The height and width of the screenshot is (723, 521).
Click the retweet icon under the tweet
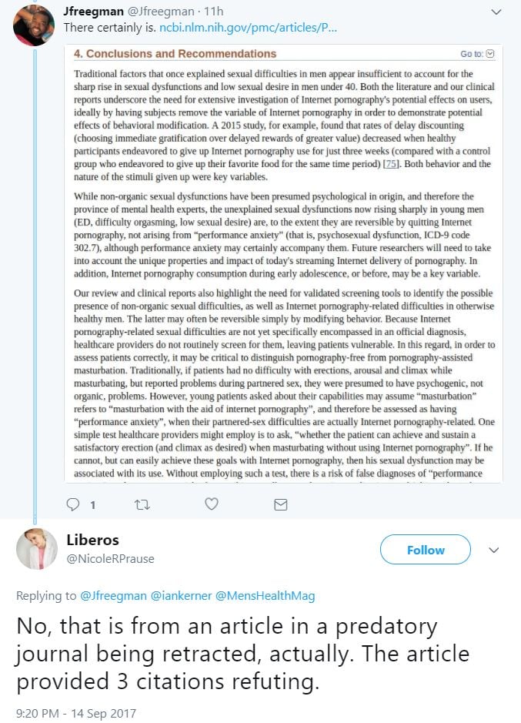click(x=142, y=505)
